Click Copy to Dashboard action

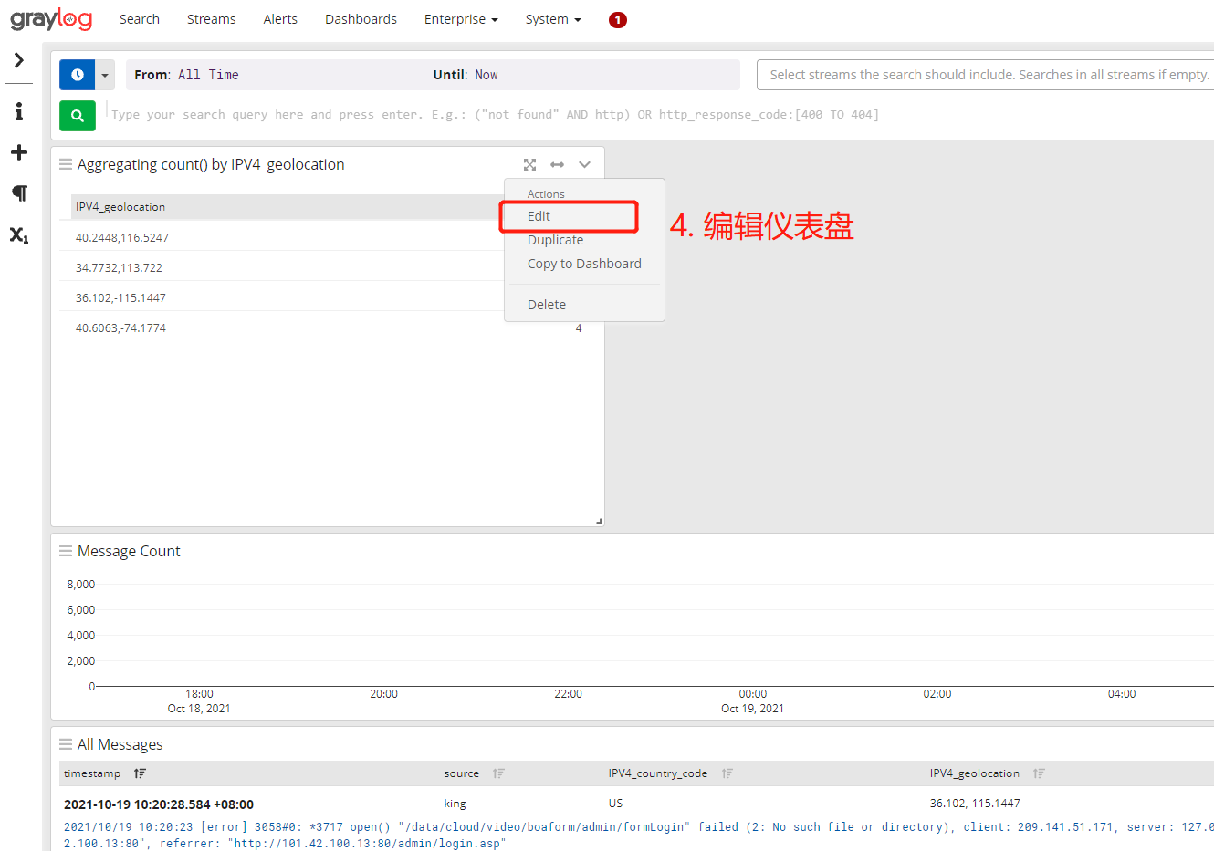(584, 263)
